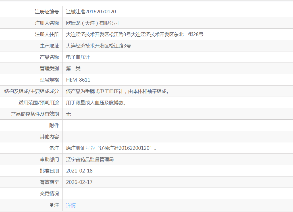Click the 变更情况 field label
Image resolution: width=293 pixels, height=212 pixels.
click(49, 194)
